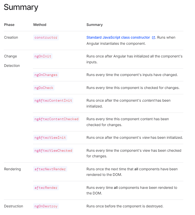Click the ngAfterViewChecked method label
The width and height of the screenshot is (195, 215).
[53, 150]
